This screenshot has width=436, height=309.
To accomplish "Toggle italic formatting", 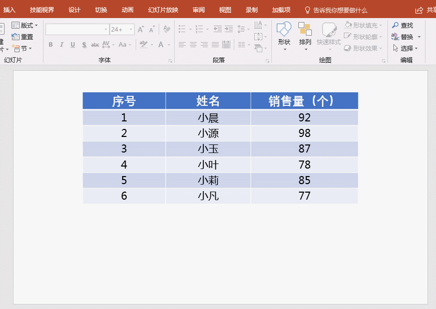I will pos(62,45).
